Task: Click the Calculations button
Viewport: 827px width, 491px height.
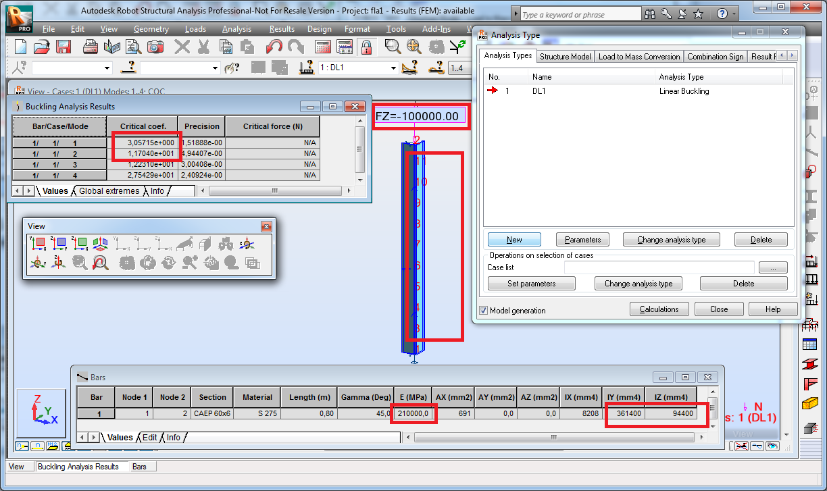Action: (659, 309)
